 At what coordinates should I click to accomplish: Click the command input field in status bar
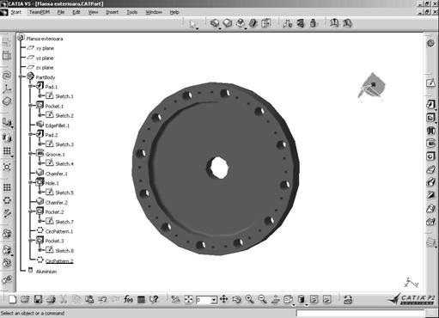click(360, 314)
